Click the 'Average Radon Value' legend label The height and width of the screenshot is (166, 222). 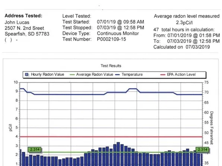coord(95,74)
